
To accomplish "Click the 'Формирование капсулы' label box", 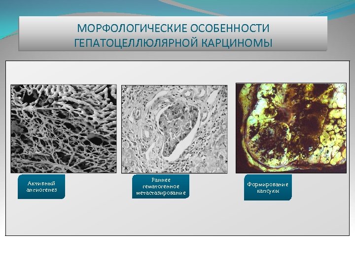I will [268, 188].
